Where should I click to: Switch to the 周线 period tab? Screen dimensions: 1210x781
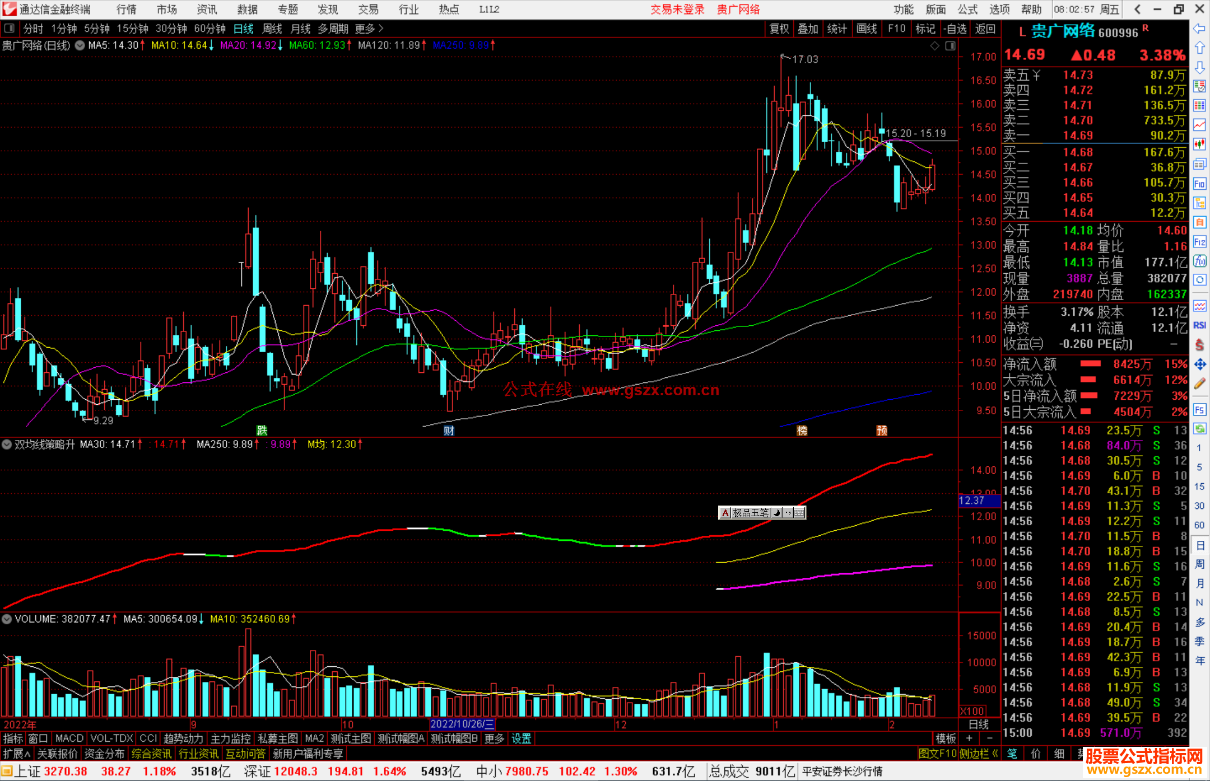click(x=272, y=29)
